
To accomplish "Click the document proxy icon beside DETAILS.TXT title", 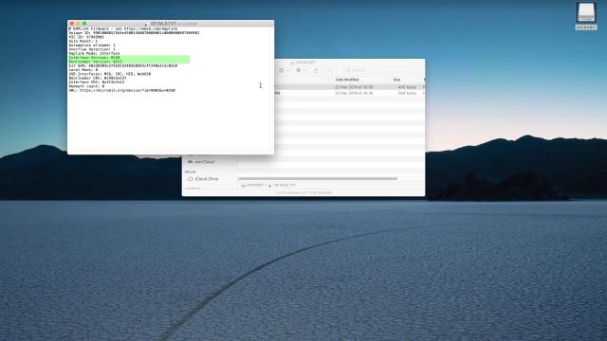I will [x=146, y=24].
